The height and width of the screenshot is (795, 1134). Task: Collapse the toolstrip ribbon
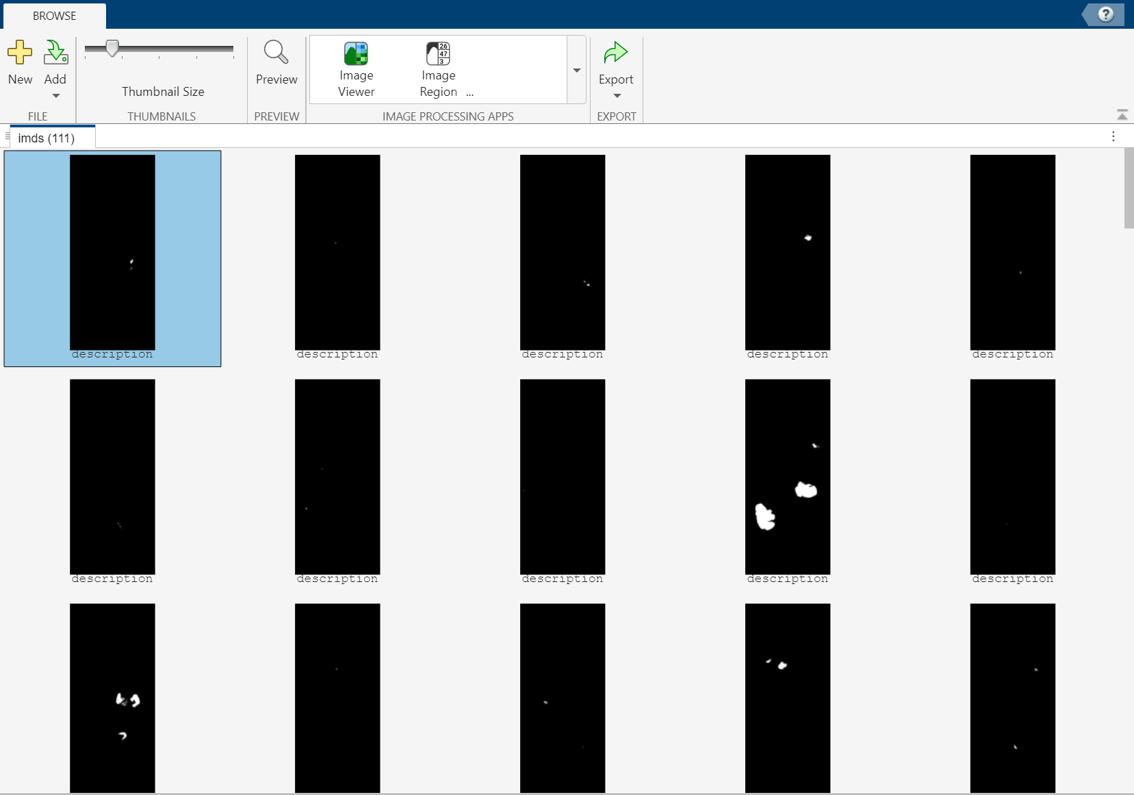[x=1122, y=114]
